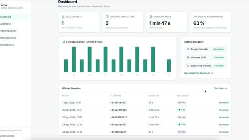Click Últimas llamadas heading
The image size is (249, 140).
click(x=71, y=88)
